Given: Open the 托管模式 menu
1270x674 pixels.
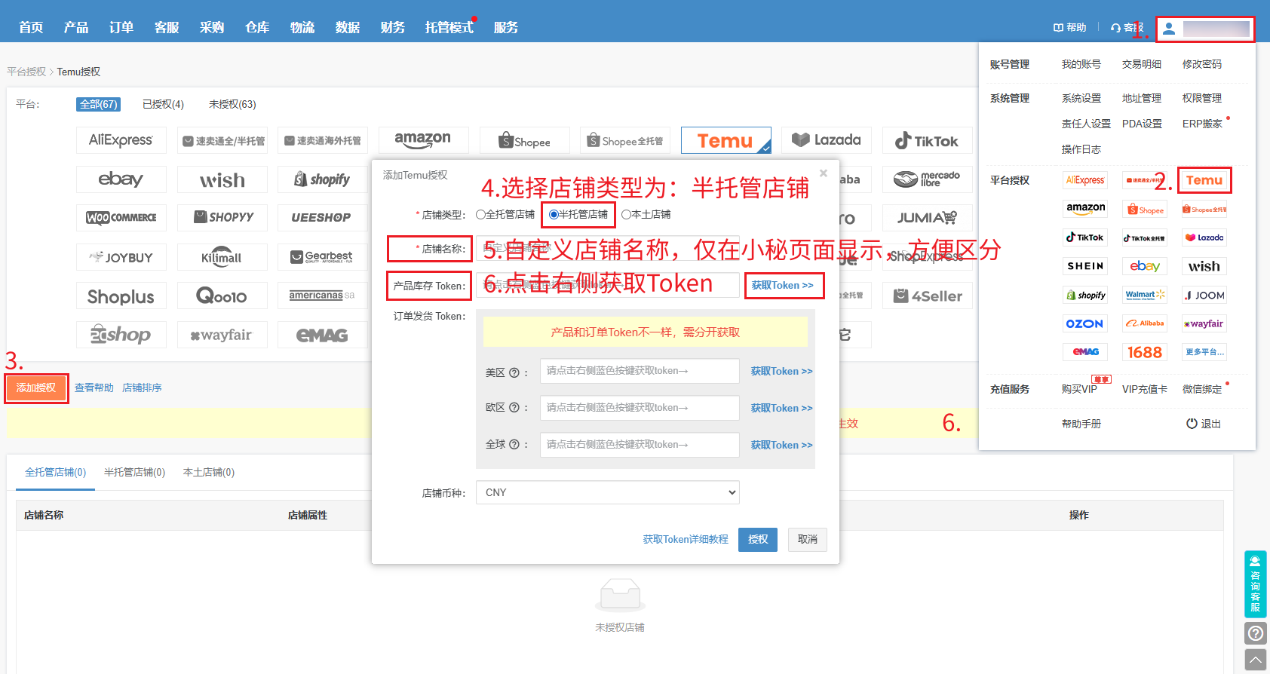Looking at the screenshot, I should coord(449,27).
